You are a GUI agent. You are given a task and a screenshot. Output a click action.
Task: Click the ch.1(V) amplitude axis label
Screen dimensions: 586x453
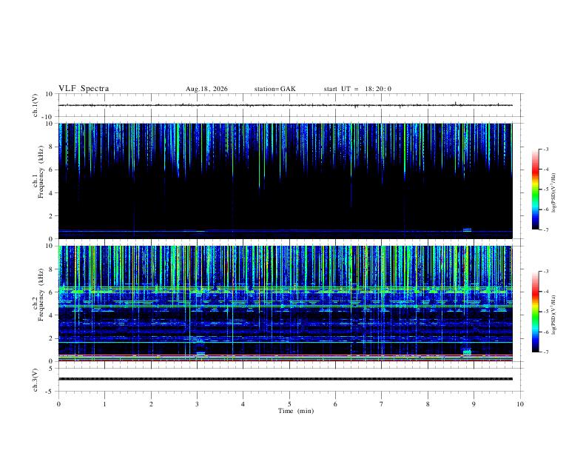(x=36, y=105)
